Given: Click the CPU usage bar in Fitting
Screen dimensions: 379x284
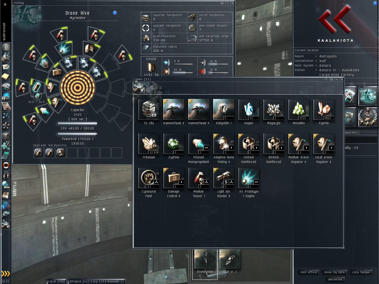Looking at the screenshot, I should click(x=77, y=123).
